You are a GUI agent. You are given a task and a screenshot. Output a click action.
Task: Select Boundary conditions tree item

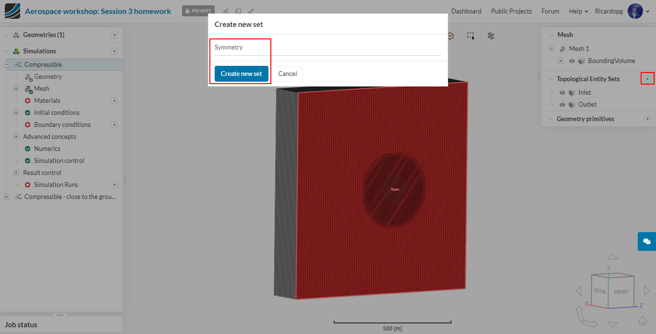click(x=62, y=124)
